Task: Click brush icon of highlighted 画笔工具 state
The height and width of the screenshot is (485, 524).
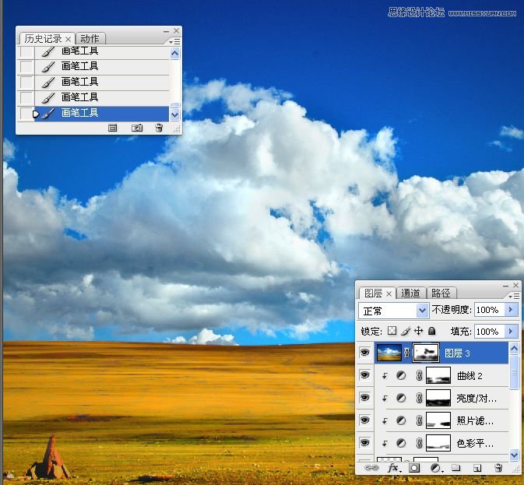Action: tap(48, 113)
